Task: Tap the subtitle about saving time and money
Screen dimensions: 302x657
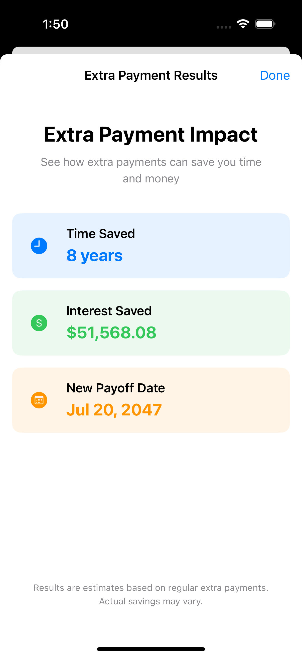Action: (151, 170)
